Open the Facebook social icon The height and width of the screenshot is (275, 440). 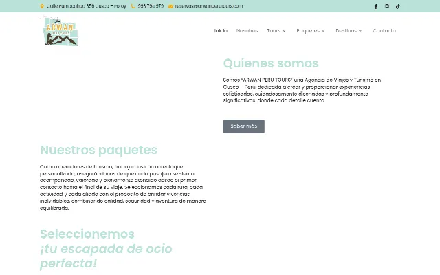tap(376, 6)
